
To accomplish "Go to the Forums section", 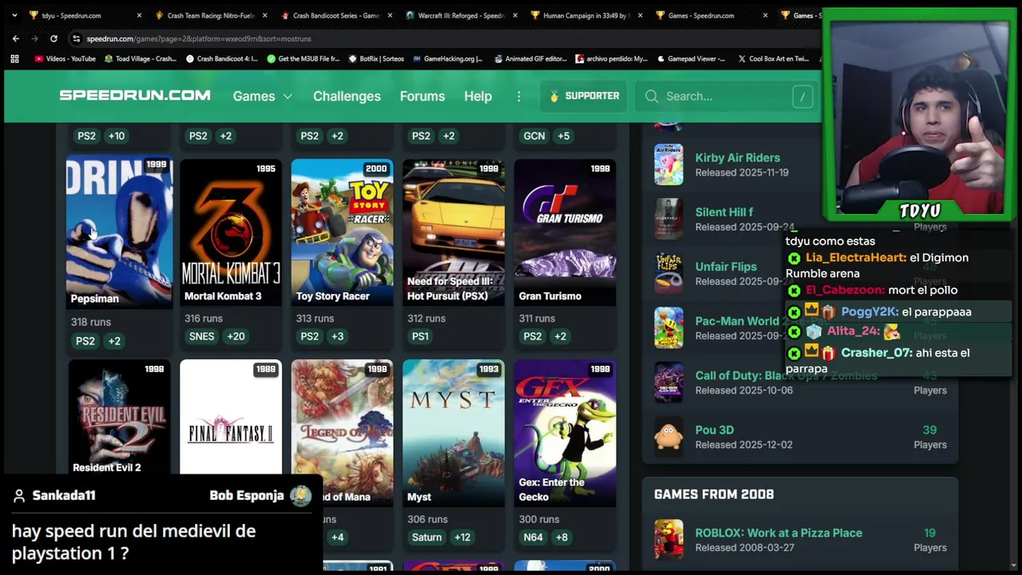I will 422,96.
